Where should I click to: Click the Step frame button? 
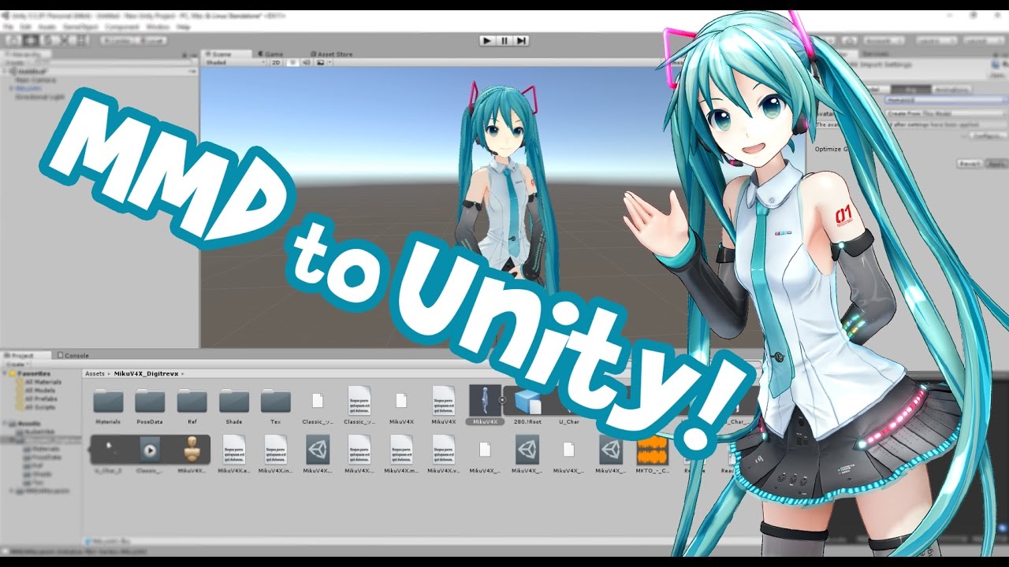click(x=521, y=40)
